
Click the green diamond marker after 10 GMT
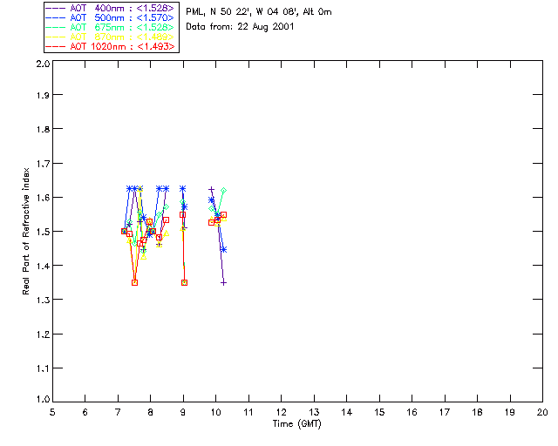(x=224, y=190)
